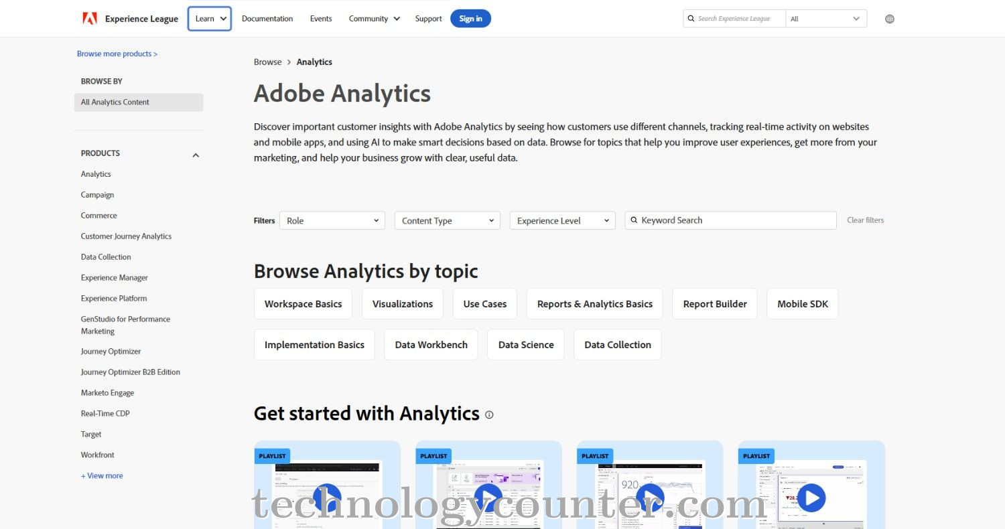The height and width of the screenshot is (529, 1005).
Task: Click the info icon beside Get started with Analytics
Action: (489, 414)
